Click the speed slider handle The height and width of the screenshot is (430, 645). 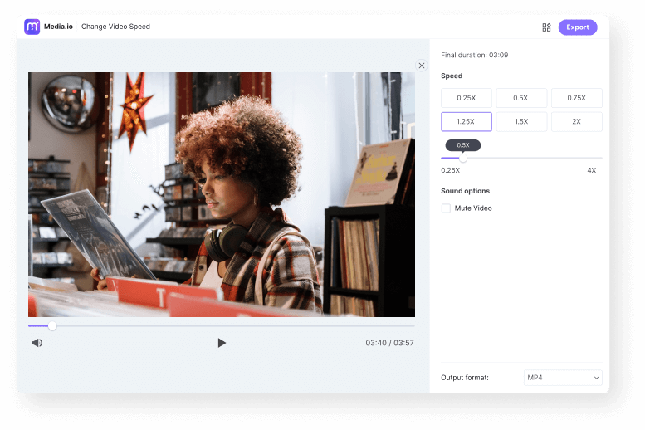coord(462,158)
